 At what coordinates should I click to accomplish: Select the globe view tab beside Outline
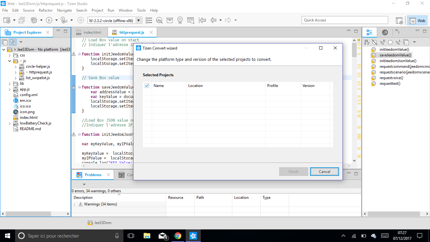(385, 32)
